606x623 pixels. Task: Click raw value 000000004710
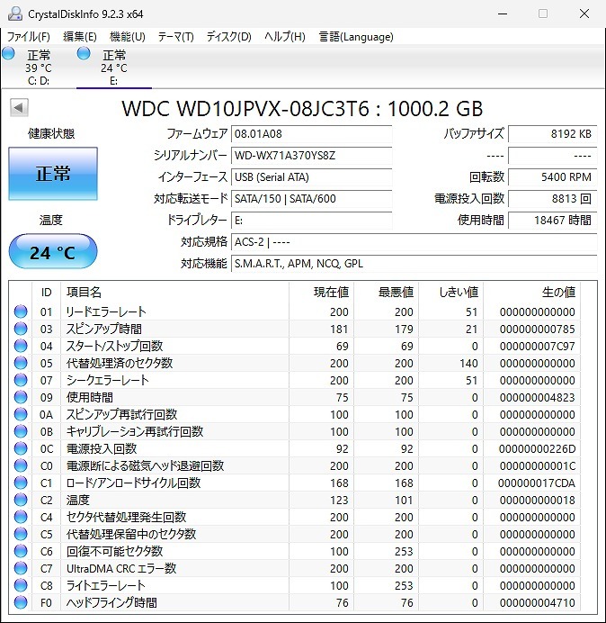(x=537, y=602)
